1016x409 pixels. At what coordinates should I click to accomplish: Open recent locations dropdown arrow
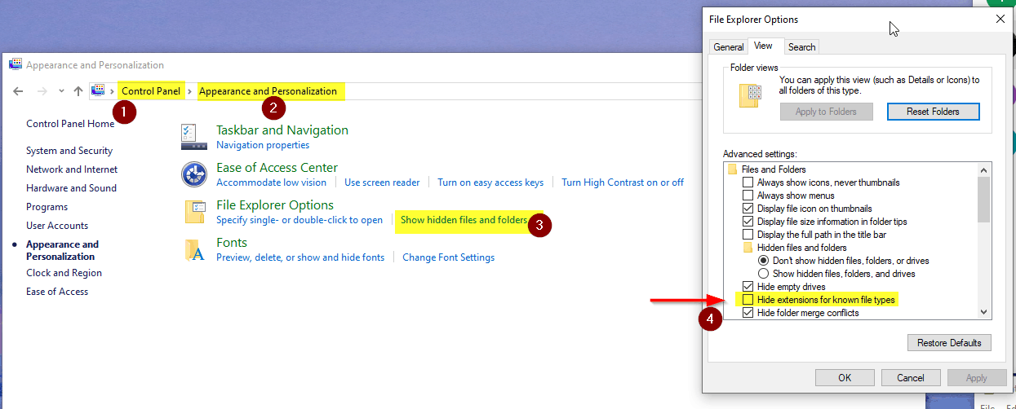click(x=61, y=91)
